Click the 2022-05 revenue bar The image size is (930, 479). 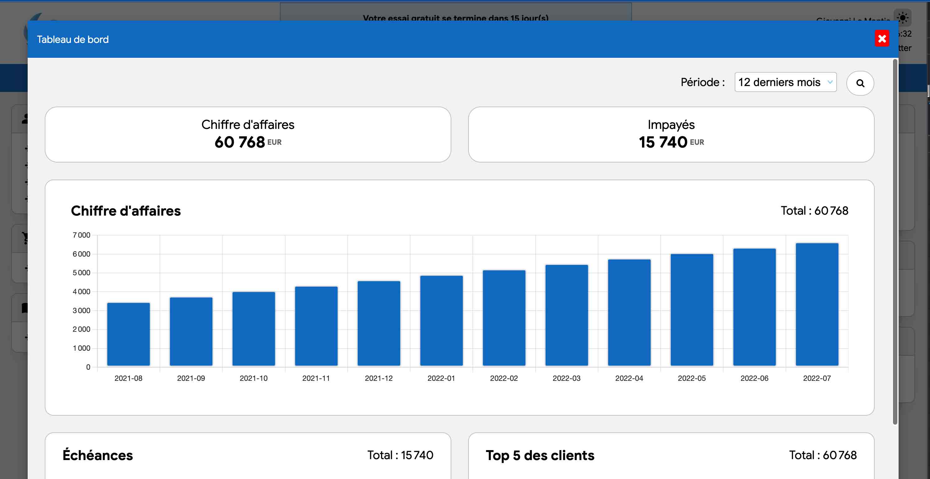(692, 310)
